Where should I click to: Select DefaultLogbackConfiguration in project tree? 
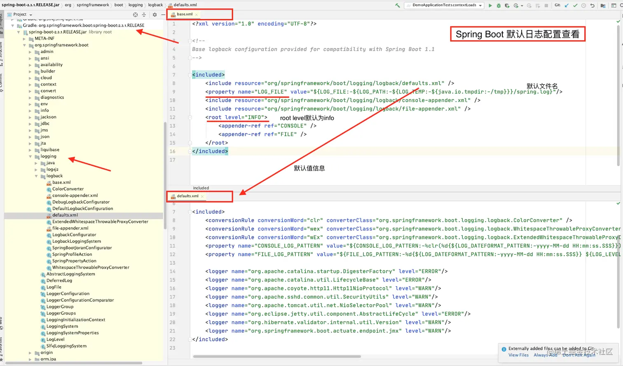(82, 208)
